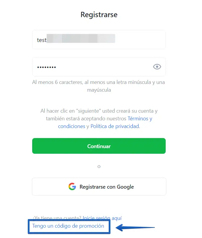The width and height of the screenshot is (202, 238).
Task: Click the Google logo icon
Action: point(72,186)
